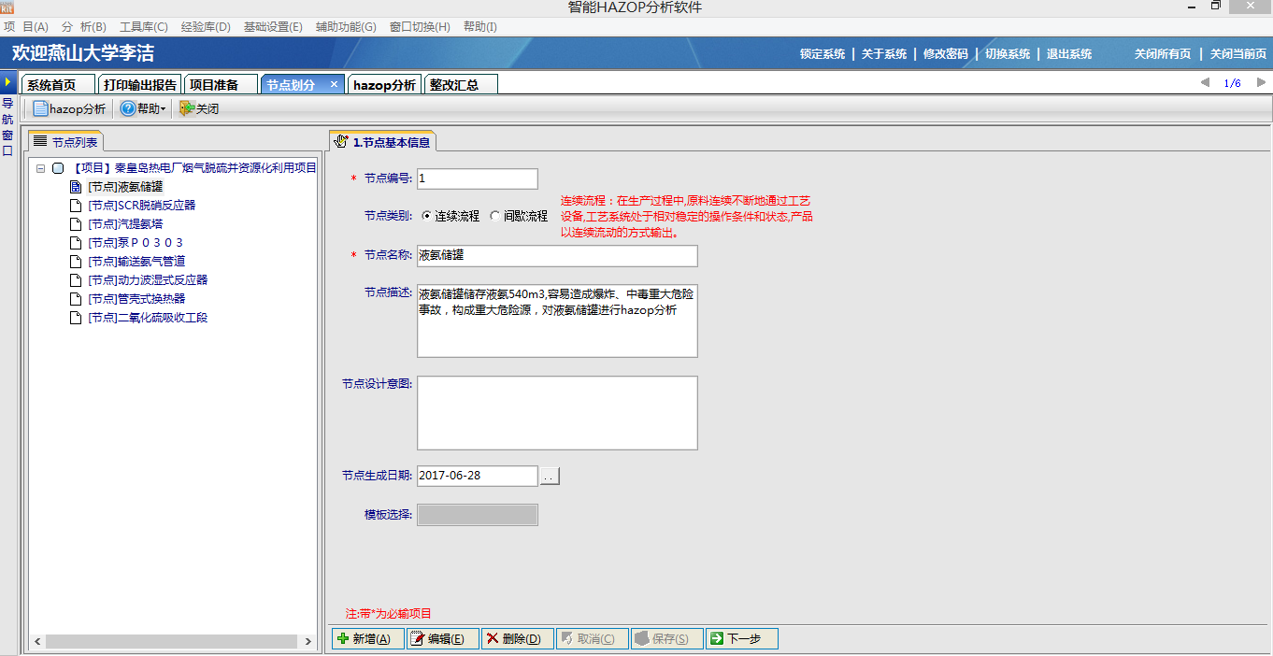Go to previous tab page arrow
The height and width of the screenshot is (656, 1273).
click(1205, 83)
